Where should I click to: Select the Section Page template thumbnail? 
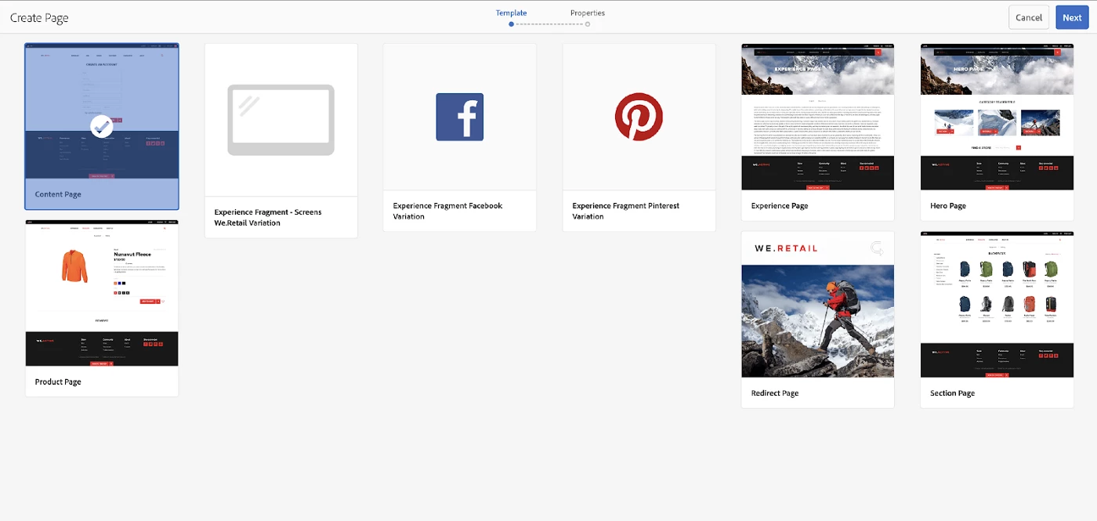point(997,305)
